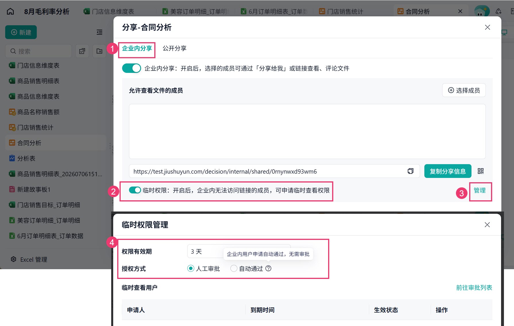Show the QR code icon for sharing
This screenshot has width=514, height=326.
(481, 171)
